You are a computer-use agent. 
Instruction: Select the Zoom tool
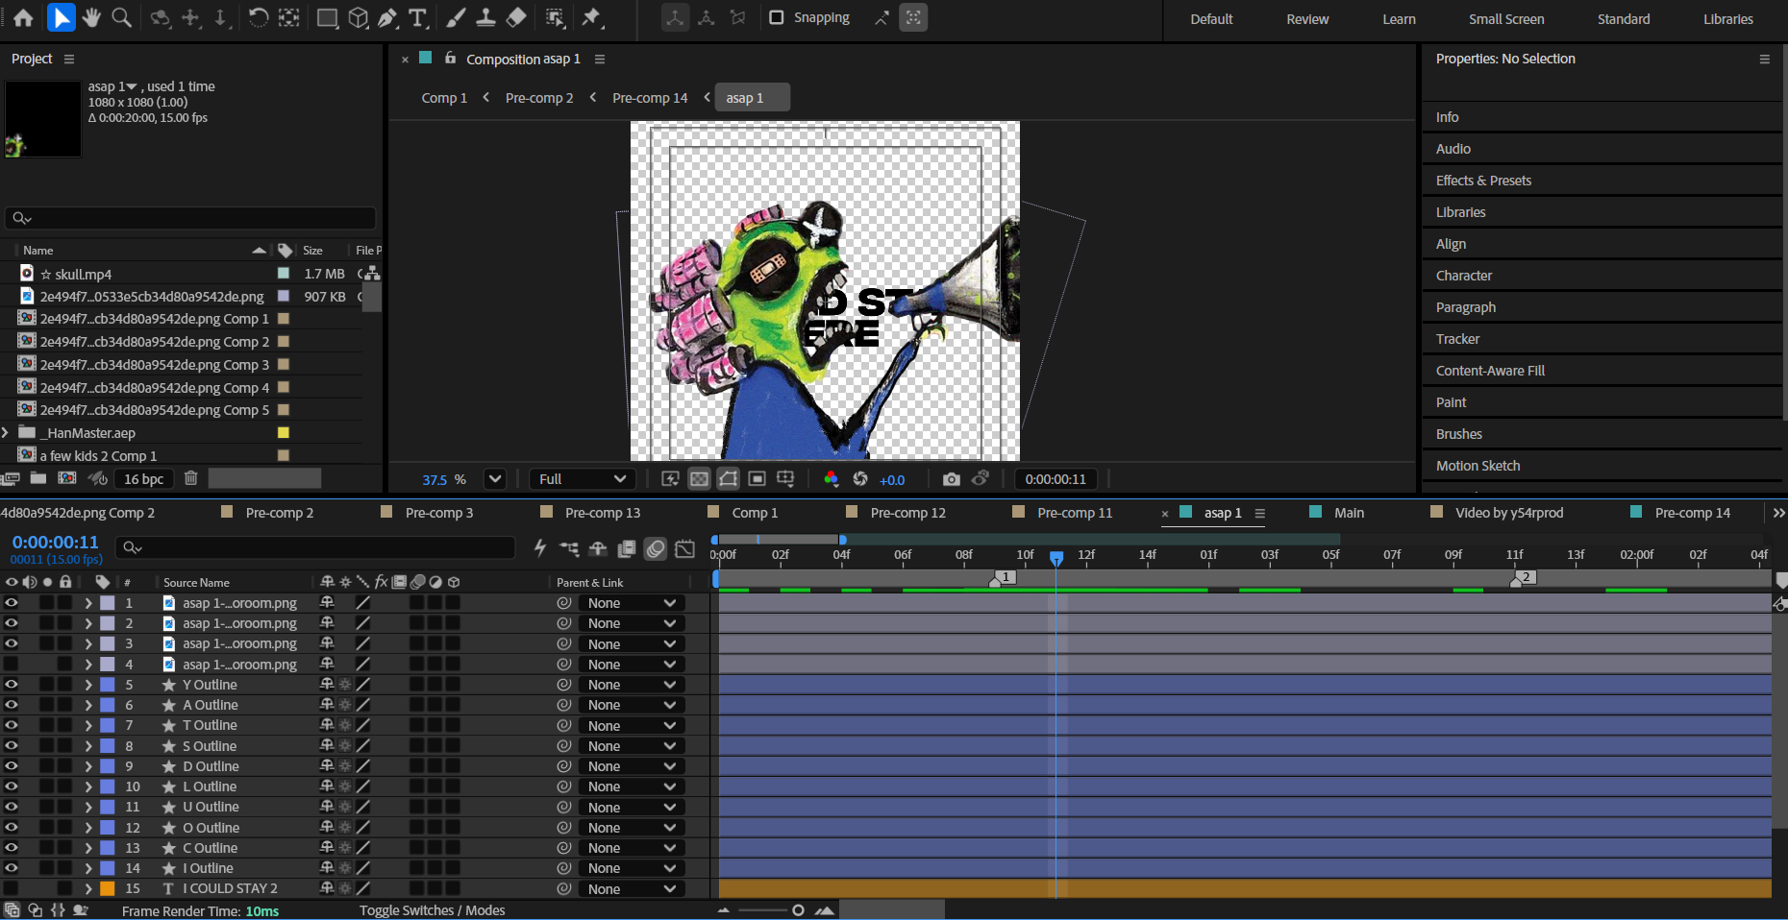point(122,17)
